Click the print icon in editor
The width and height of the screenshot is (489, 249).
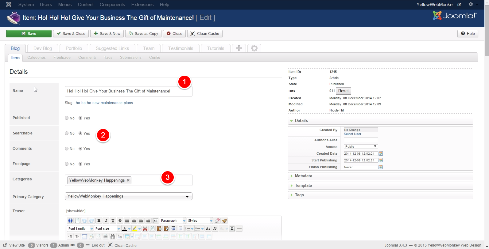tap(106, 236)
